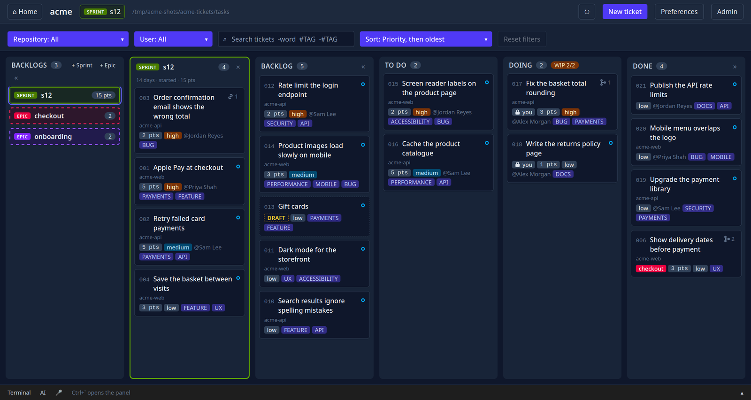Screen dimensions: 751x400
Task: Expand the DONE column chevron
Action: pyautogui.click(x=735, y=67)
